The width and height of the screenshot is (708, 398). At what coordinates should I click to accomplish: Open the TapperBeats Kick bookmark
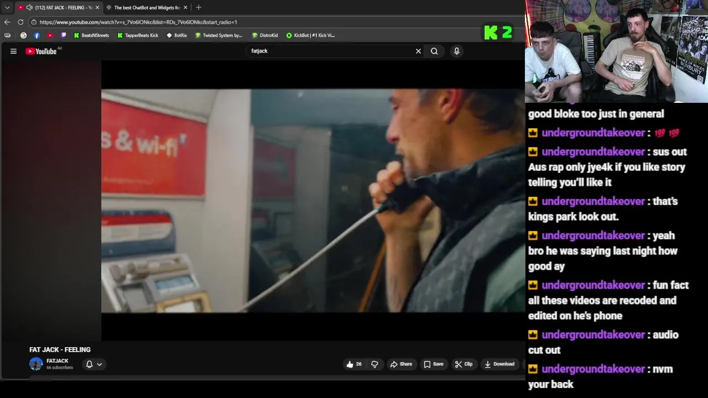point(138,35)
